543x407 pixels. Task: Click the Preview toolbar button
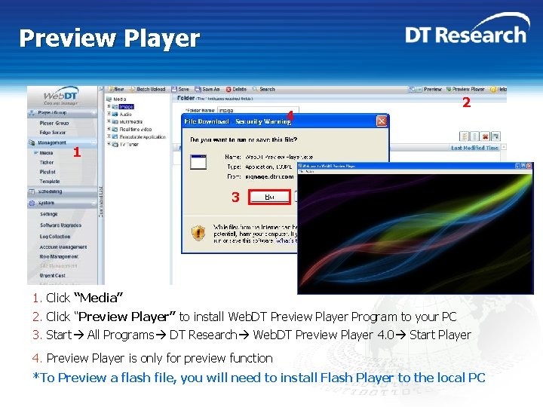pos(425,89)
